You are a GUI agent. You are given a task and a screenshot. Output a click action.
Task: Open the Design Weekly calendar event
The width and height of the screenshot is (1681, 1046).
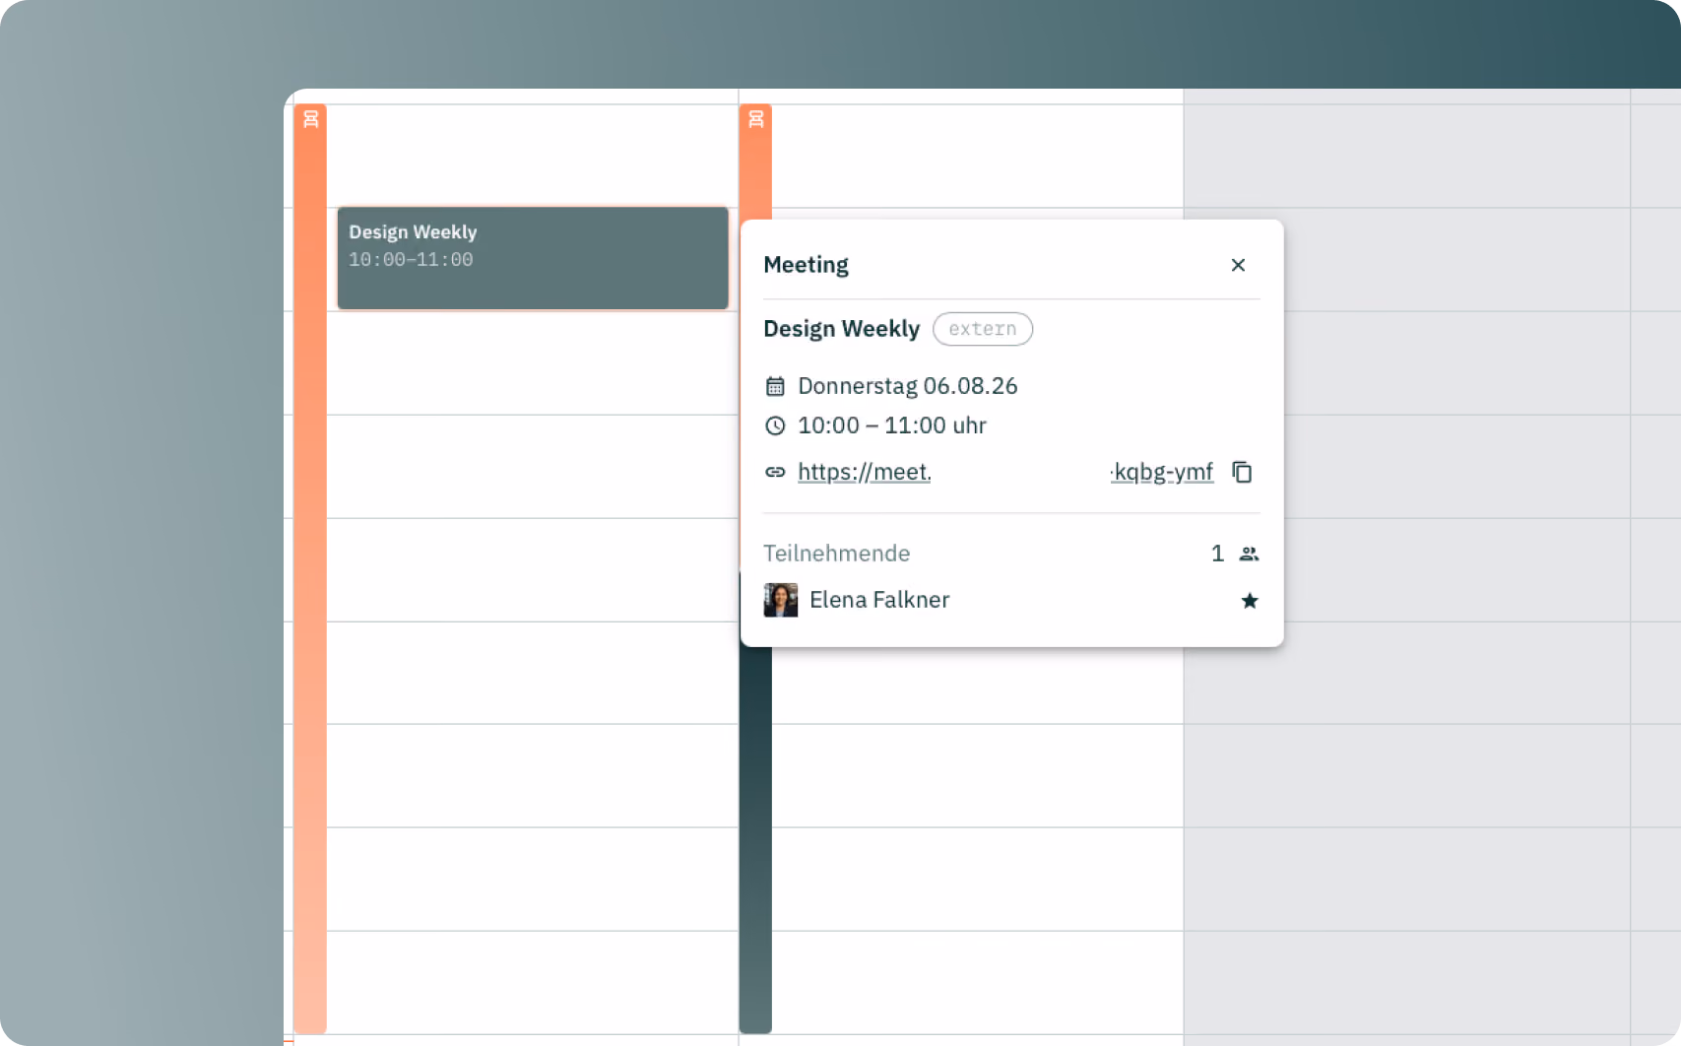[x=533, y=258]
